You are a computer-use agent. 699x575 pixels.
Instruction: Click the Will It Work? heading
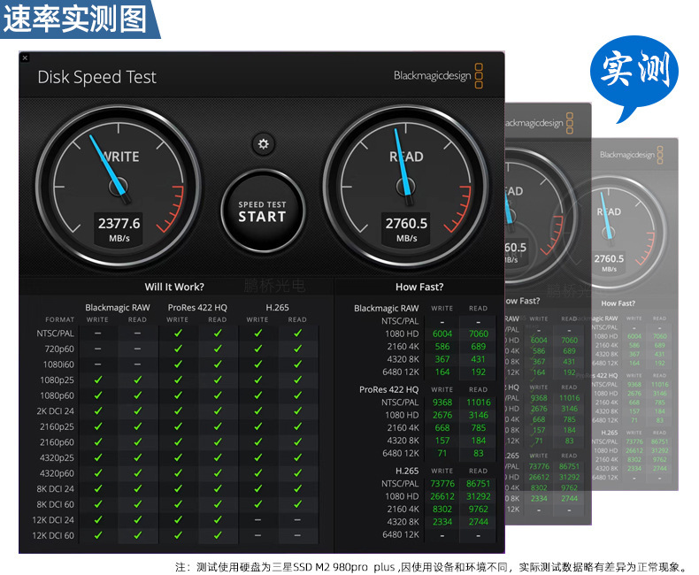[x=174, y=287]
